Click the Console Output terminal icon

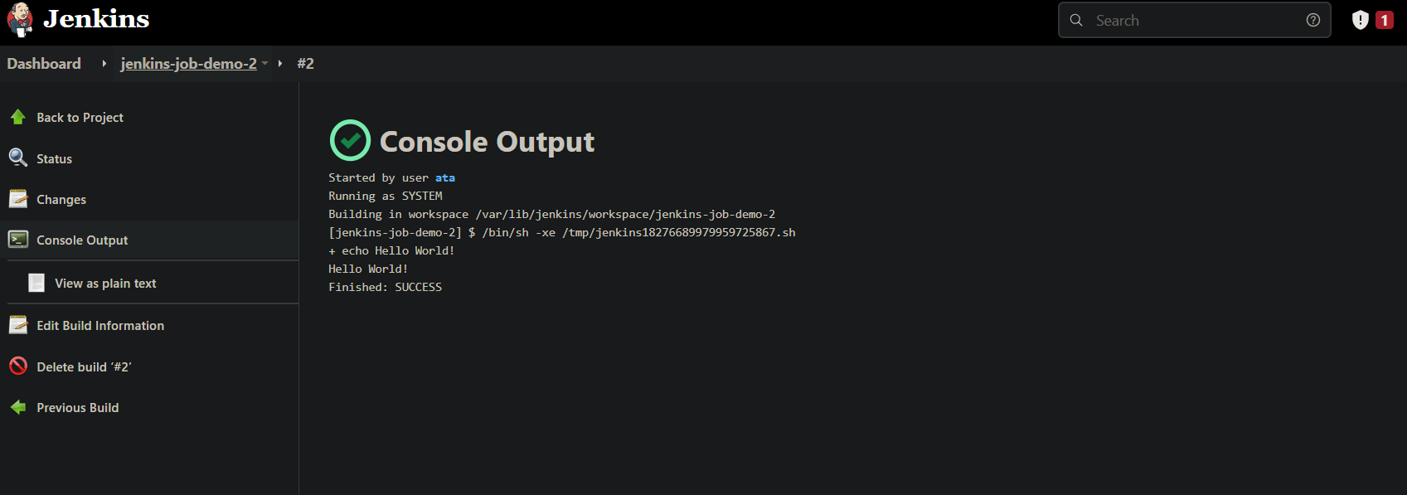(x=18, y=240)
